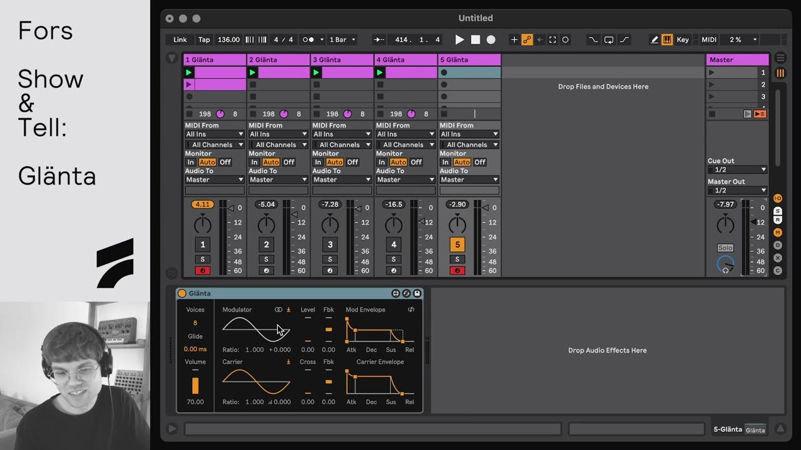Toggle Returns section visibility (R)
This screenshot has height=450, width=801.
pyautogui.click(x=778, y=219)
